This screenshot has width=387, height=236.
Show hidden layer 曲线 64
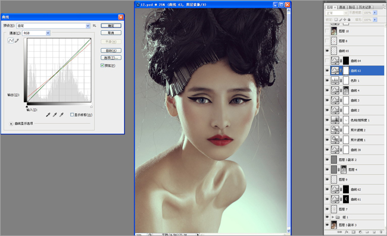click(x=327, y=61)
